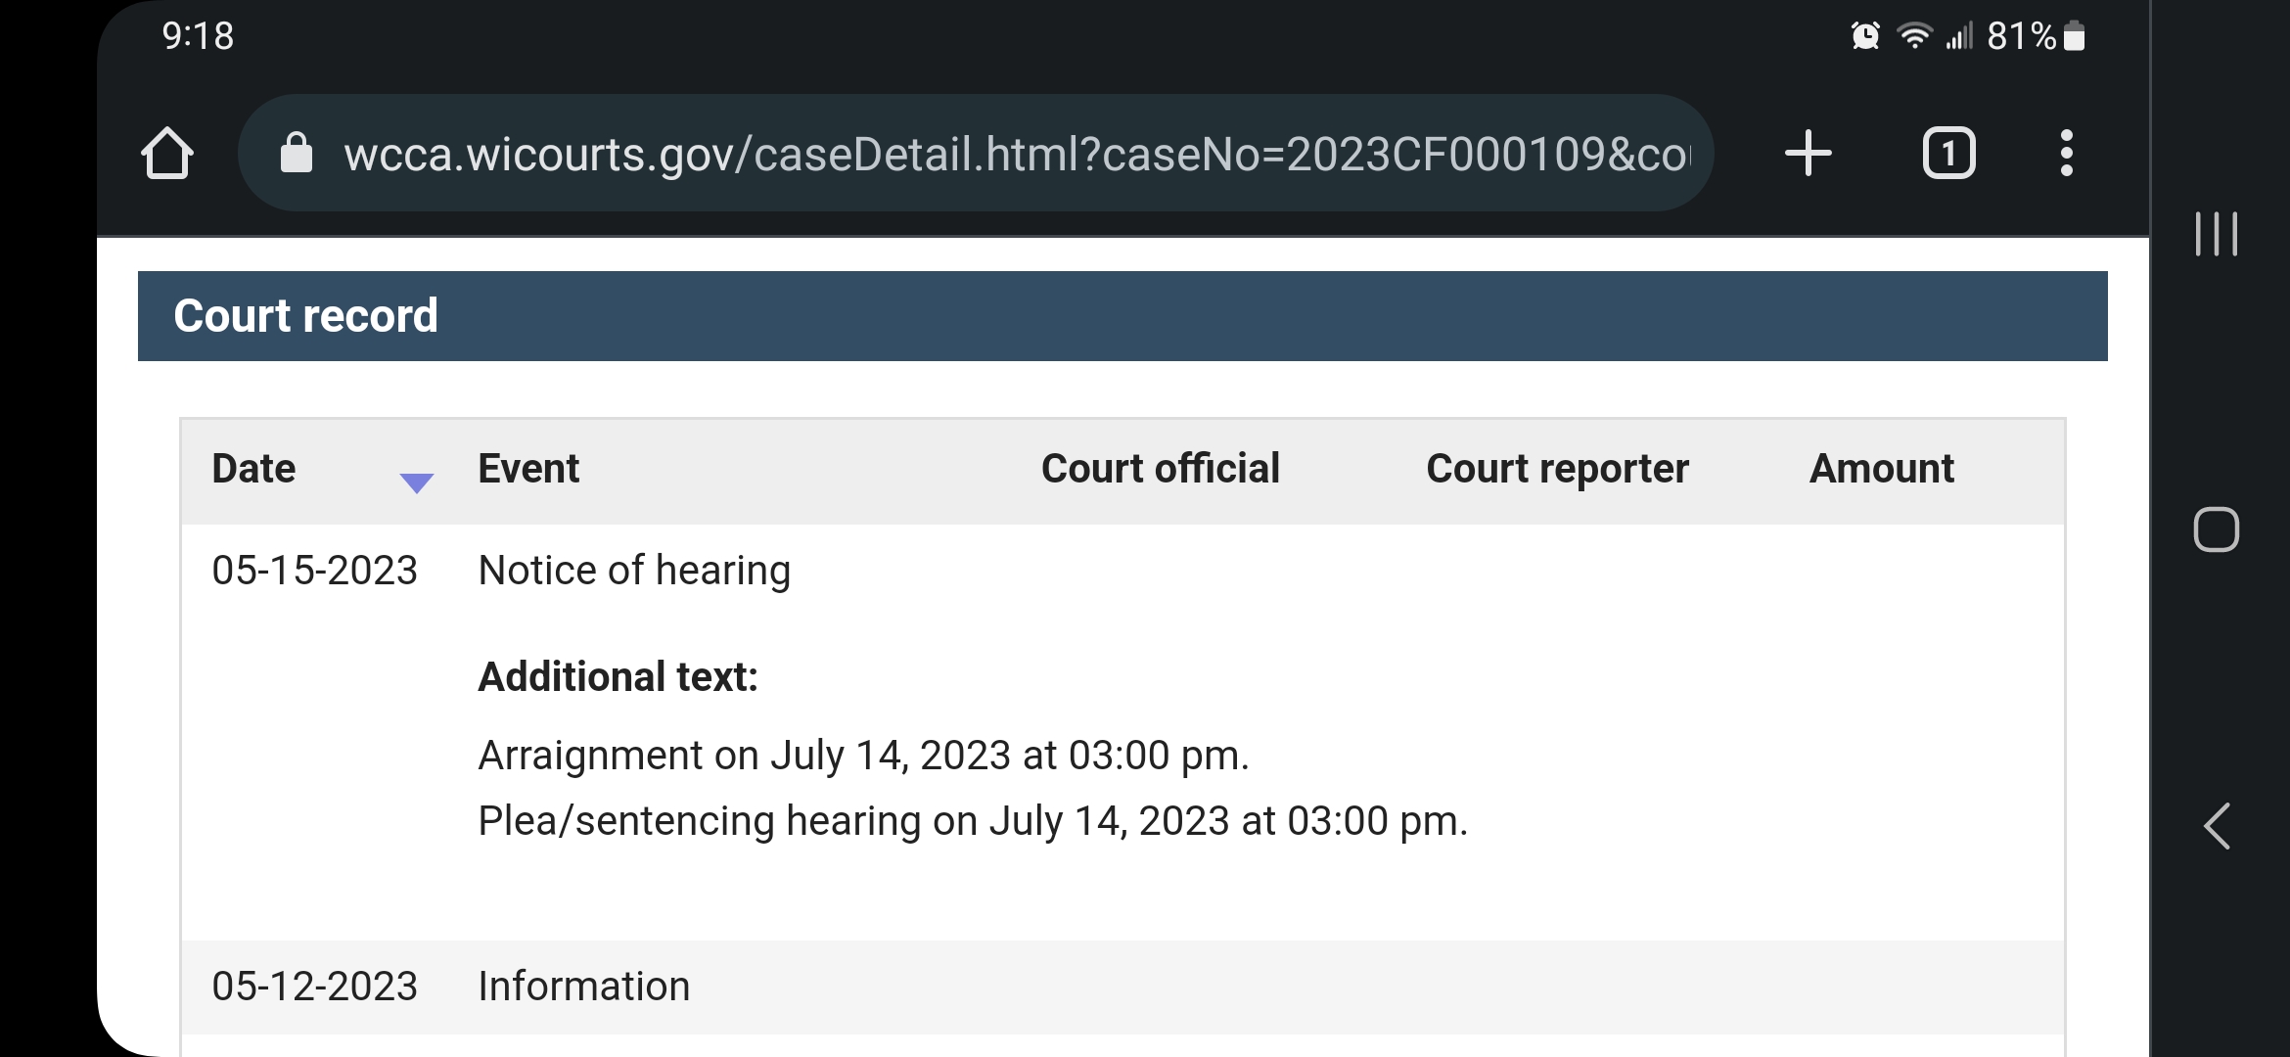
Task: Sort by the Date column header
Action: tap(253, 469)
